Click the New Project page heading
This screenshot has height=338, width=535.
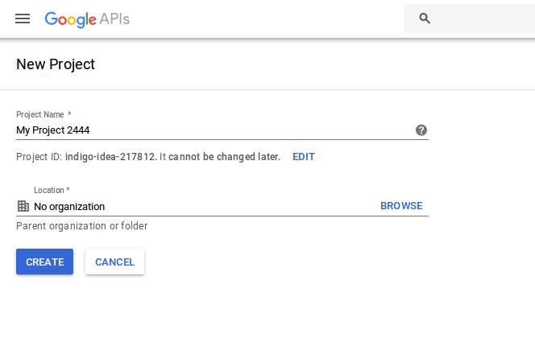click(56, 64)
